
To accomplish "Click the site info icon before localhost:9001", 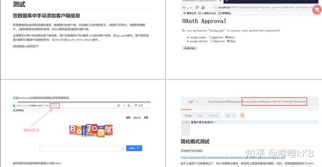I will [216, 8].
